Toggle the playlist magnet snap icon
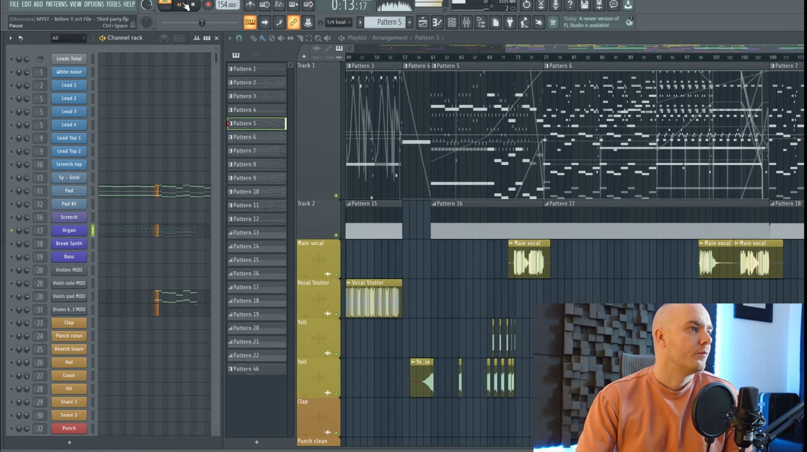 (x=239, y=38)
